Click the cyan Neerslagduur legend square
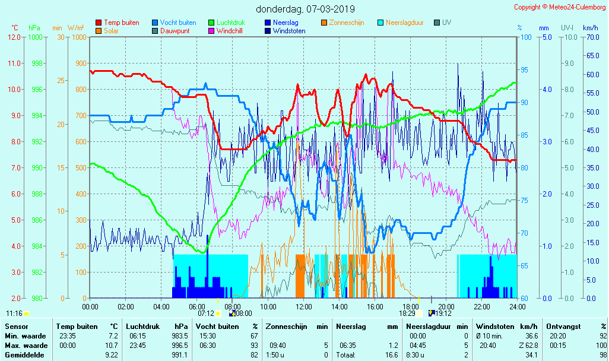609x361 pixels. [380, 23]
